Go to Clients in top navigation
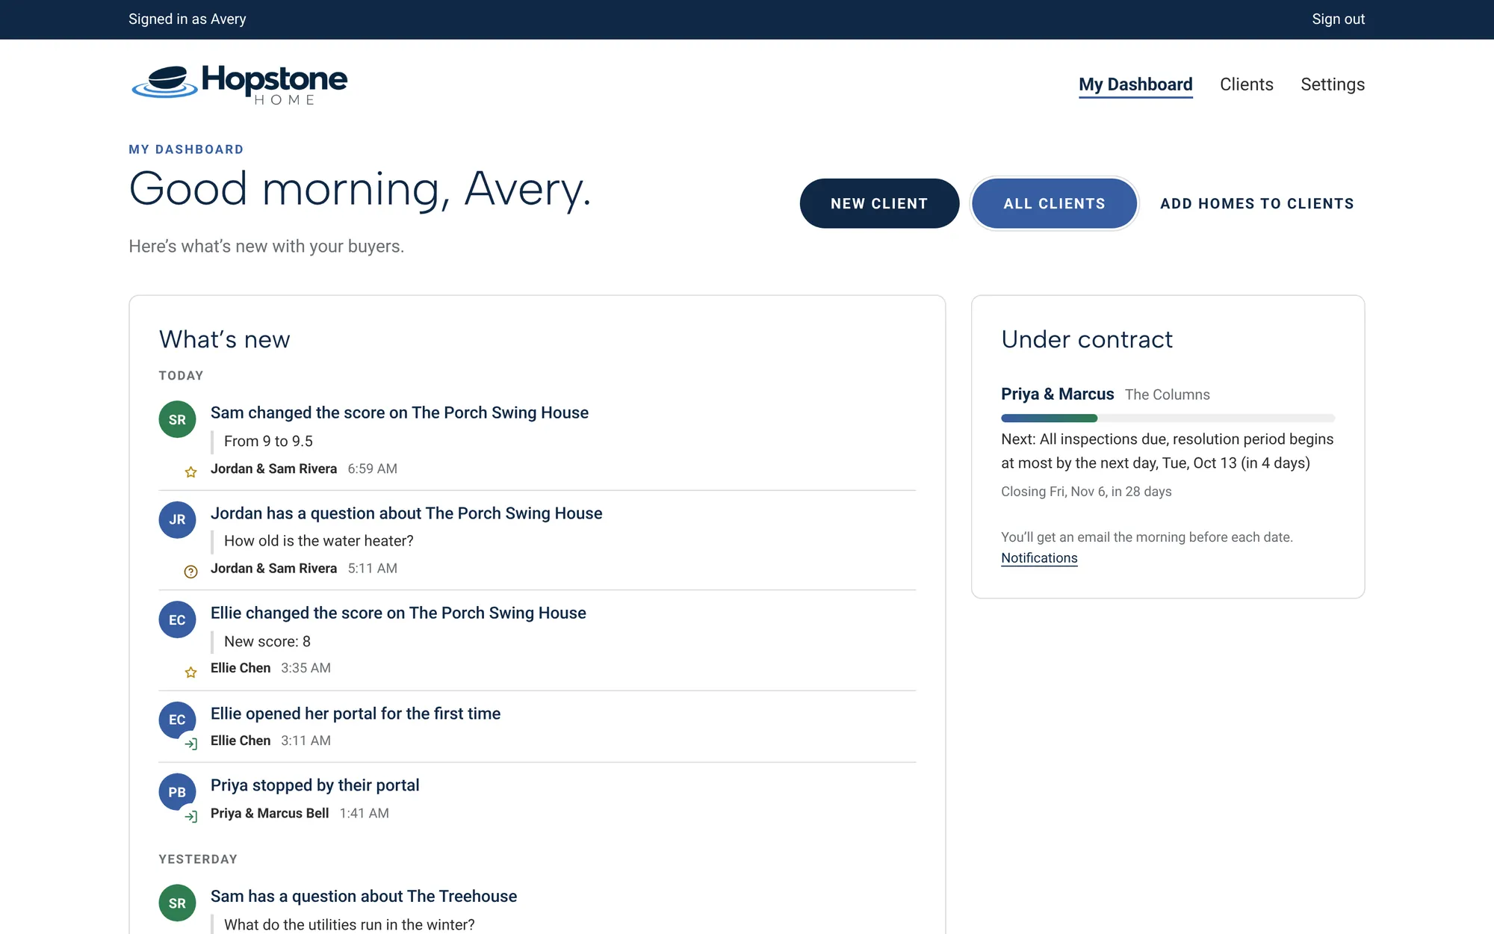This screenshot has width=1494, height=934. pos(1246,84)
